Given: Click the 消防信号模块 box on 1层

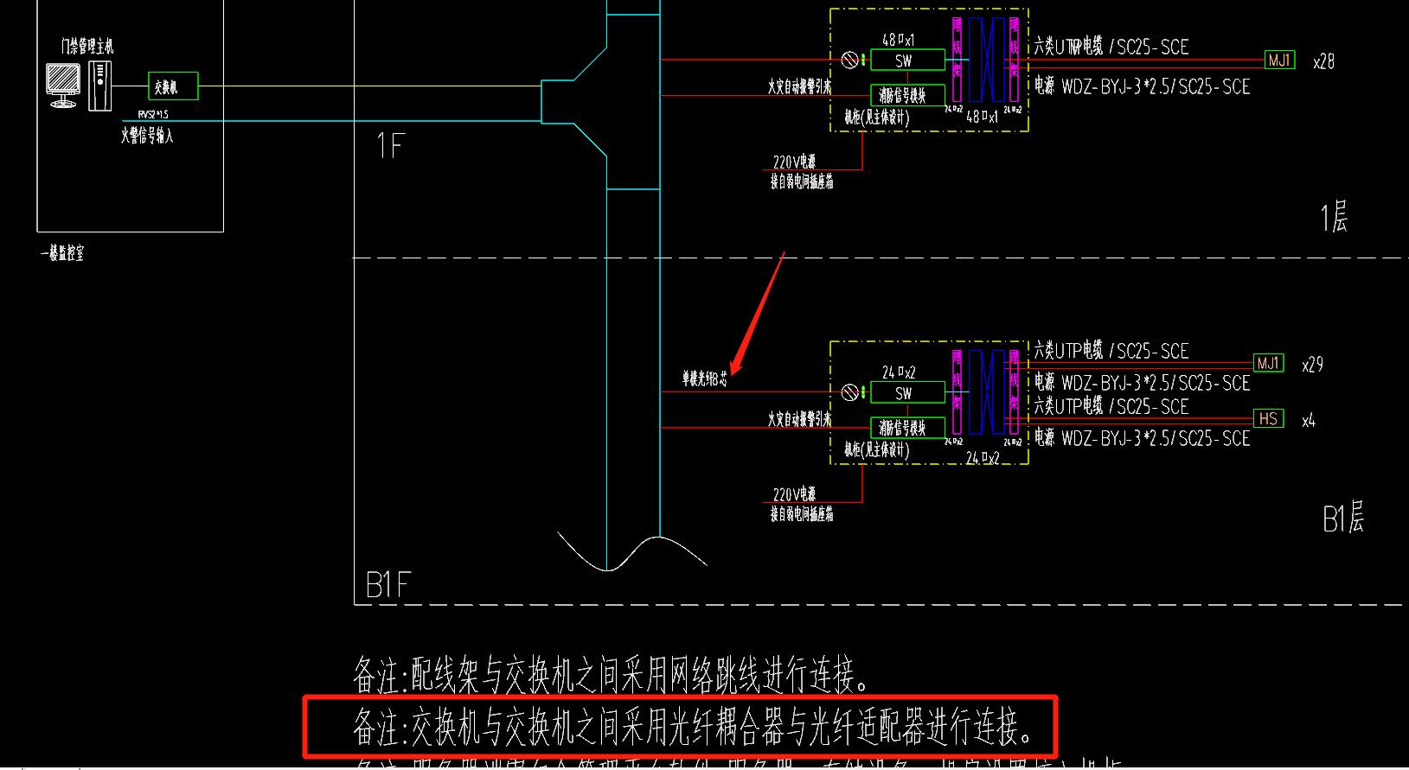Looking at the screenshot, I should pyautogui.click(x=907, y=95).
